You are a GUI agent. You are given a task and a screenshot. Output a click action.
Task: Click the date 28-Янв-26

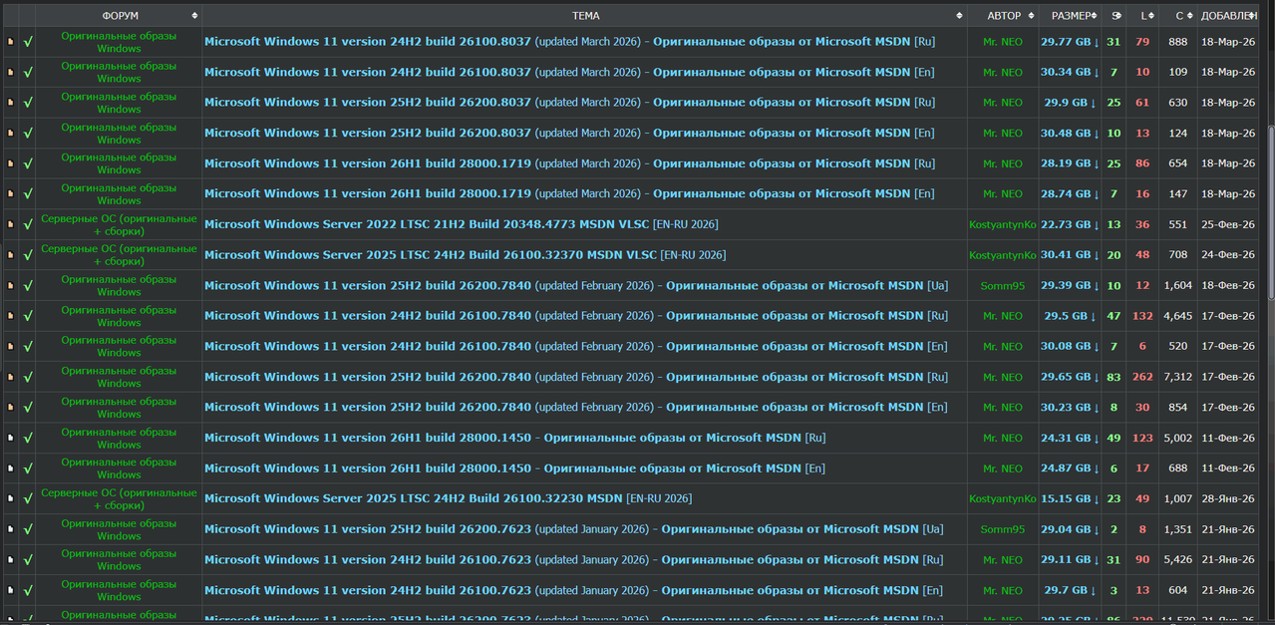(1228, 499)
